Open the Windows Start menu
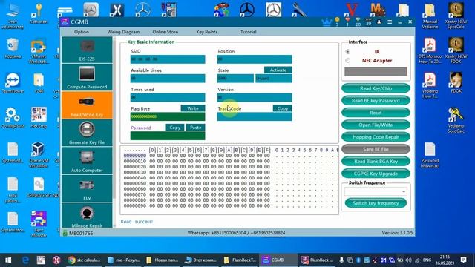This screenshot has height=267, width=475. (x=8, y=260)
